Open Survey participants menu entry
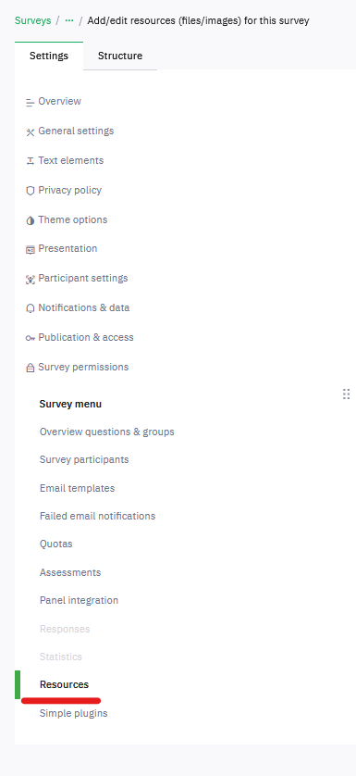The height and width of the screenshot is (776, 356). point(84,459)
